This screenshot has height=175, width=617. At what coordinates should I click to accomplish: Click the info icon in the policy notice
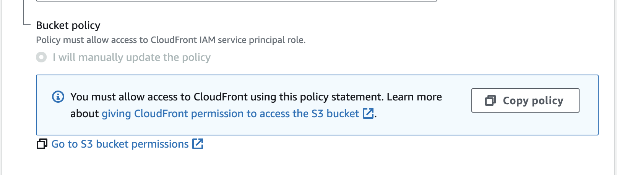(x=58, y=97)
